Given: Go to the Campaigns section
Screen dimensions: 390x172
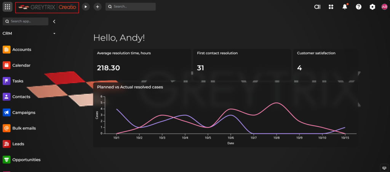Looking at the screenshot, I should tap(24, 112).
